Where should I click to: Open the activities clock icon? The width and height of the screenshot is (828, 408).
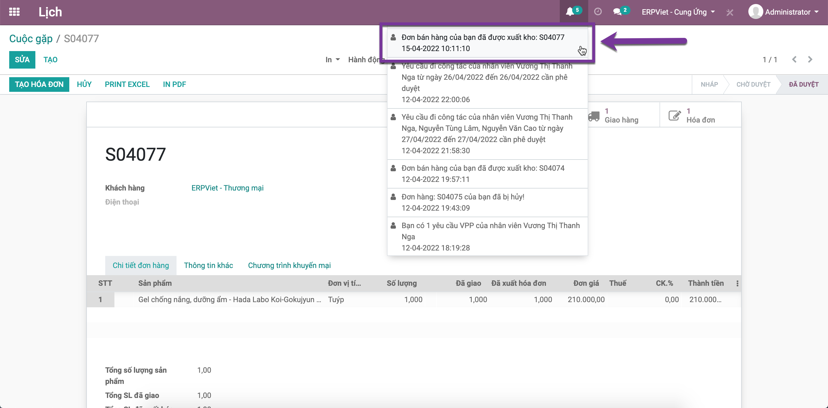597,12
